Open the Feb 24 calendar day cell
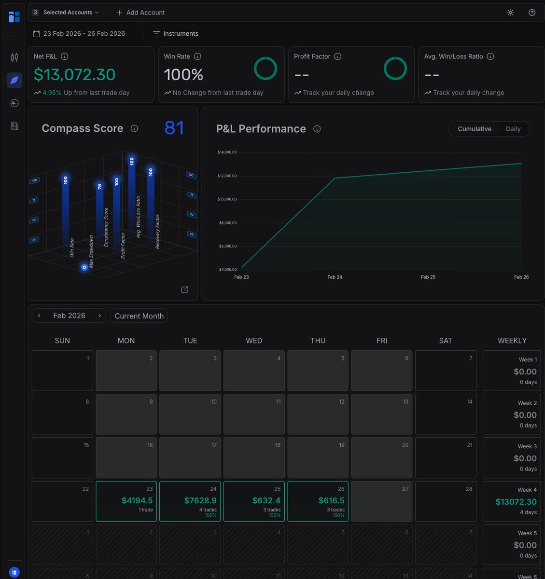Image resolution: width=545 pixels, height=579 pixels. point(190,501)
